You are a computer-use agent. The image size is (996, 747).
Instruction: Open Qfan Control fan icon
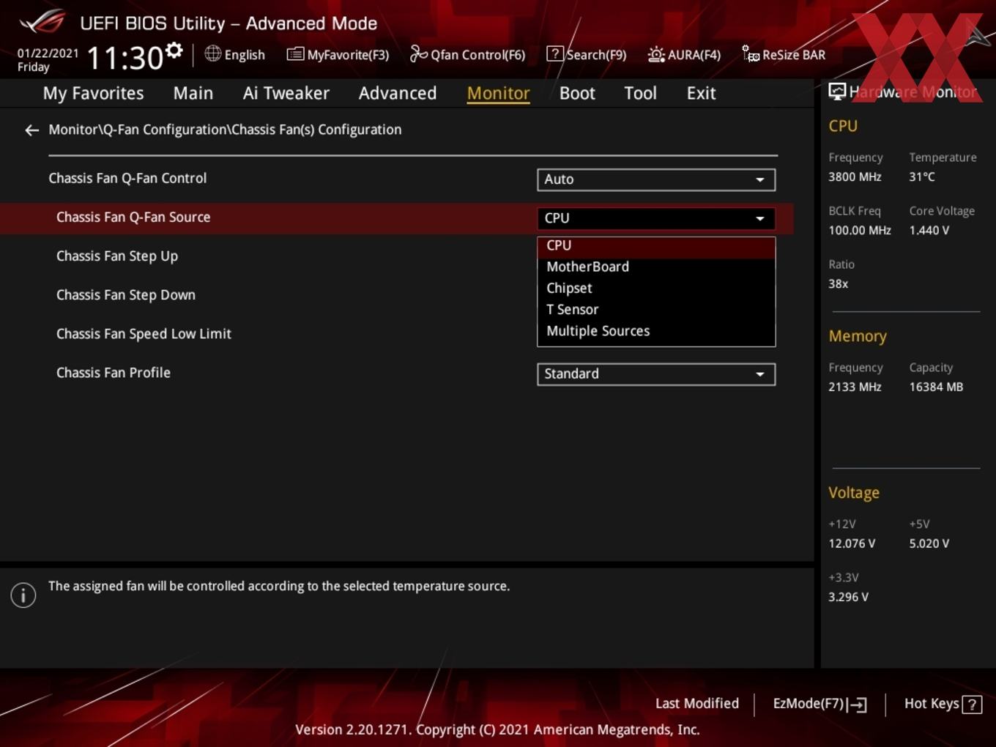pos(418,53)
